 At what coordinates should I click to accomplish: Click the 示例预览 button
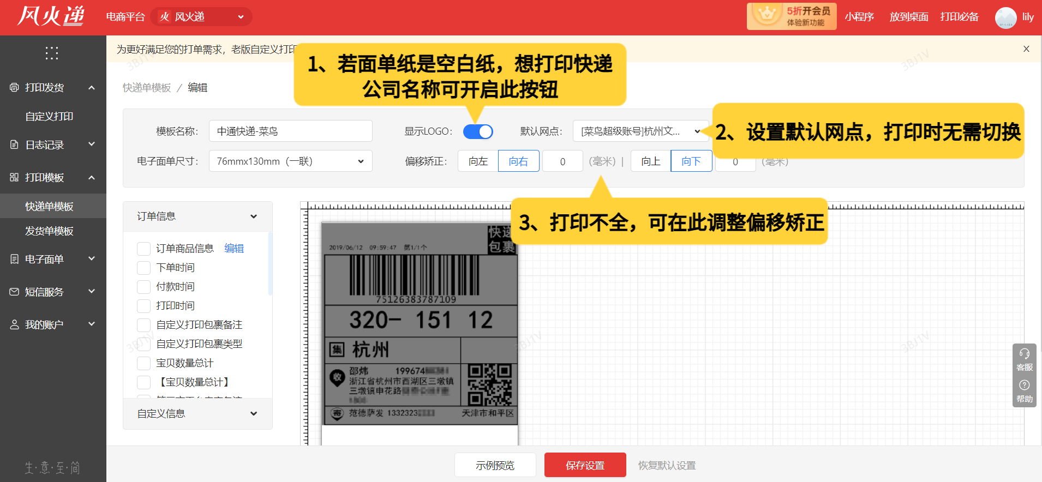495,465
